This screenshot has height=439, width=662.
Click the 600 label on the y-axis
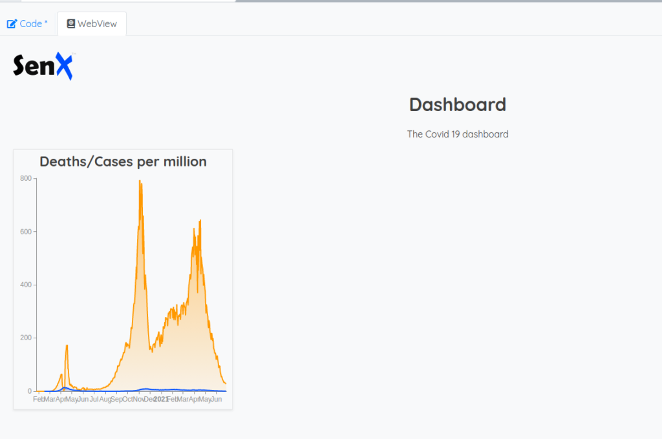click(26, 232)
